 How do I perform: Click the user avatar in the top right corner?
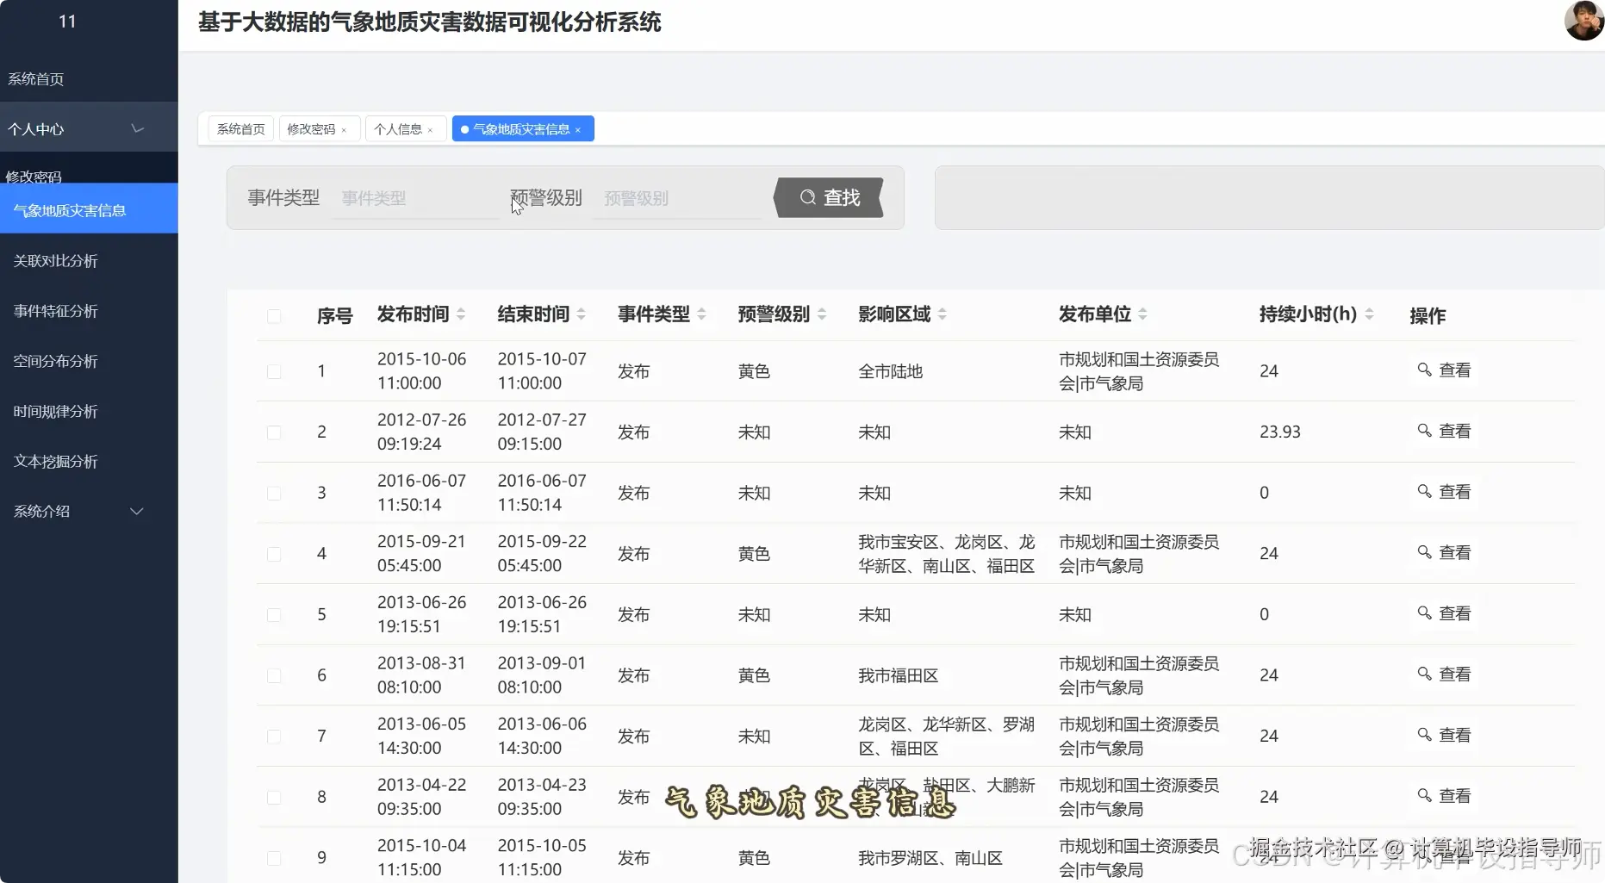point(1584,21)
